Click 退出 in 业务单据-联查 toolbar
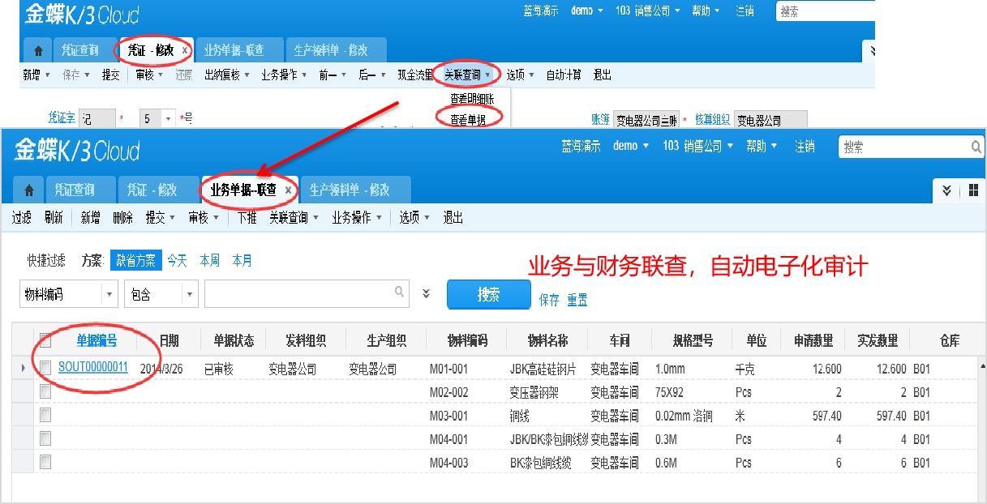987x504 pixels. click(453, 218)
